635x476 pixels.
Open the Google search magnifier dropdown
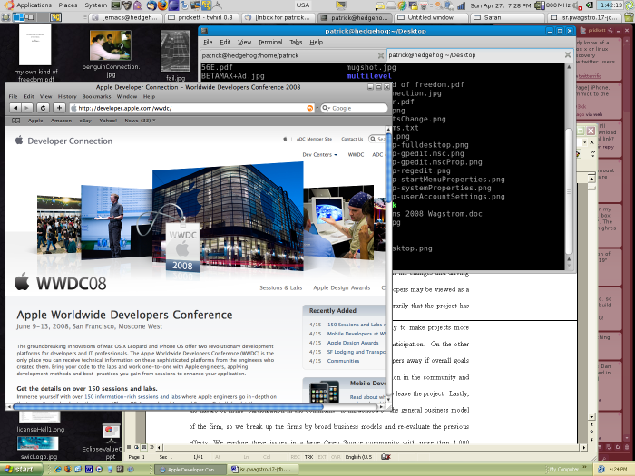(x=326, y=108)
